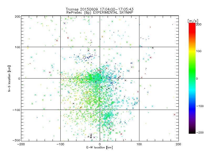Image resolution: width=210 pixels, height=157 pixels.
Task: Click the 'N-S location [km]' axis label
Action: pos(9,78)
